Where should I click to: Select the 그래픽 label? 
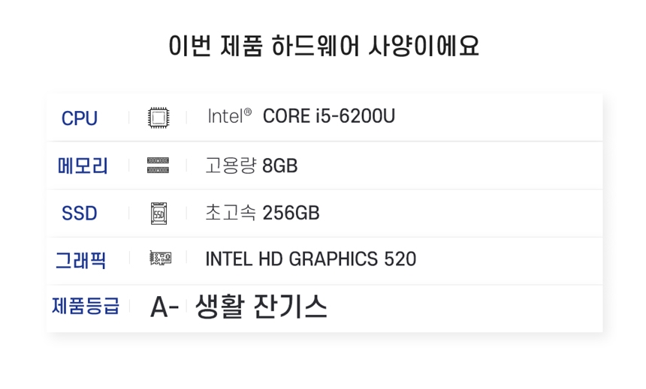81,260
